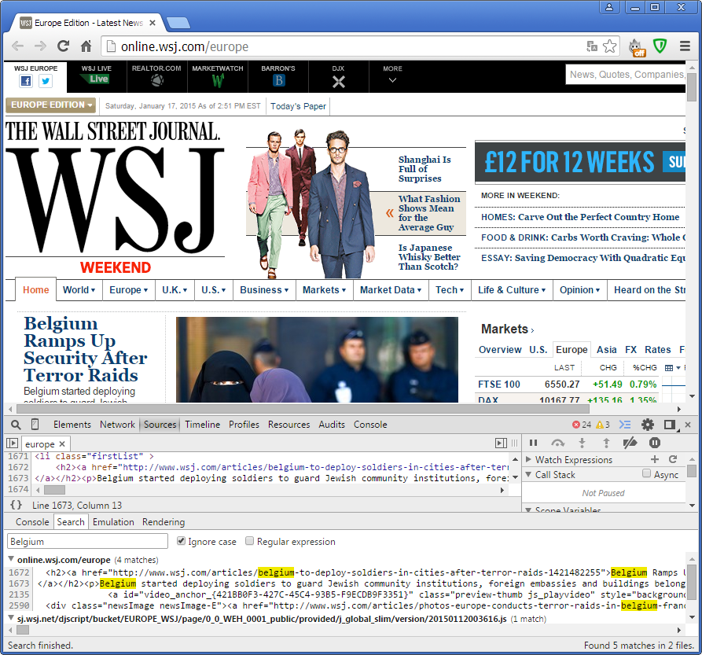The height and width of the screenshot is (655, 702).
Task: Expand the Watch Expressions section
Action: click(528, 459)
